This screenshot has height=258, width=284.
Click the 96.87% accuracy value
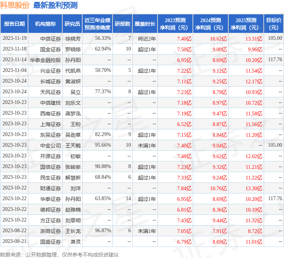point(103,230)
